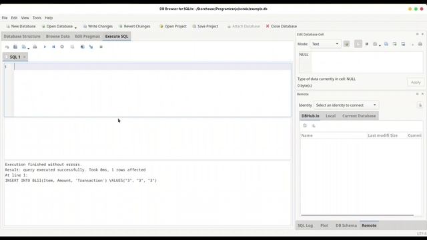
Task: Toggle auto-switch of the cell editor mode
Action: [346, 44]
